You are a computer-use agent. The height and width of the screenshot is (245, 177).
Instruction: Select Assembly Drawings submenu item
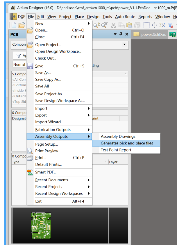pos(126,136)
